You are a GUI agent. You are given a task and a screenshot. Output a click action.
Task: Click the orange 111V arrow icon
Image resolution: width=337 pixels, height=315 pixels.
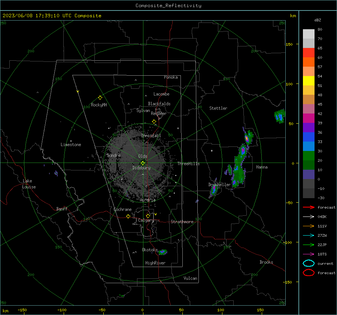(x=309, y=226)
